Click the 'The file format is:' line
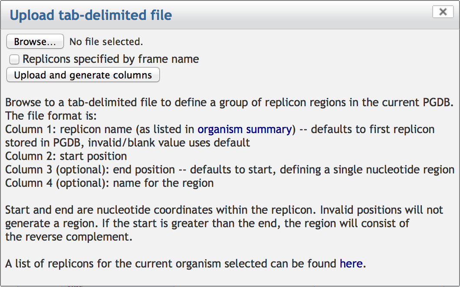Image resolution: width=460 pixels, height=287 pixels. pyautogui.click(x=51, y=116)
